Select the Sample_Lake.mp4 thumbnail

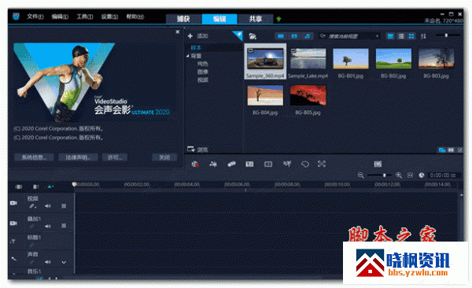308,59
